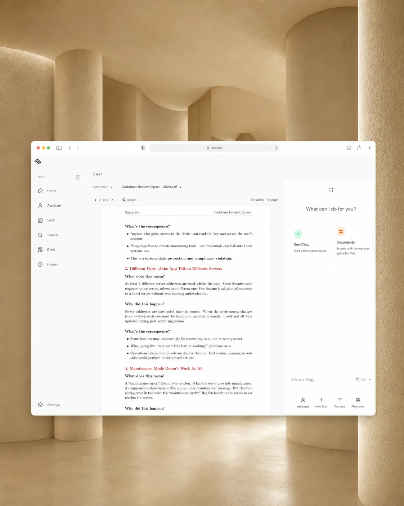Expand the Iqv folder selector dropdown
This screenshot has width=404, height=506.
364,379
